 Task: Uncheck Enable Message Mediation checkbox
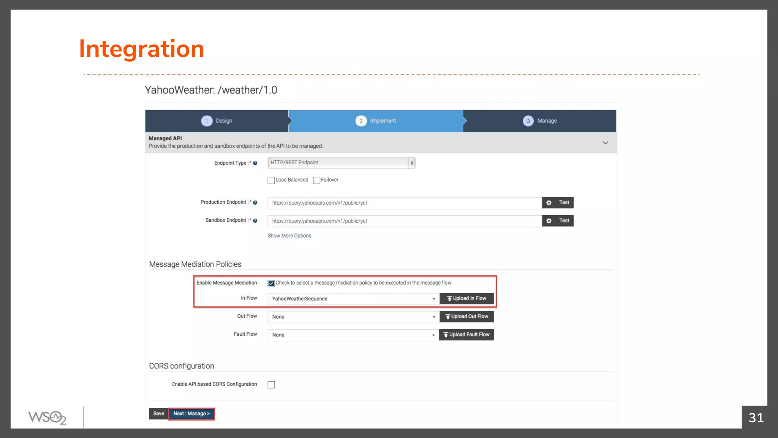tap(271, 283)
